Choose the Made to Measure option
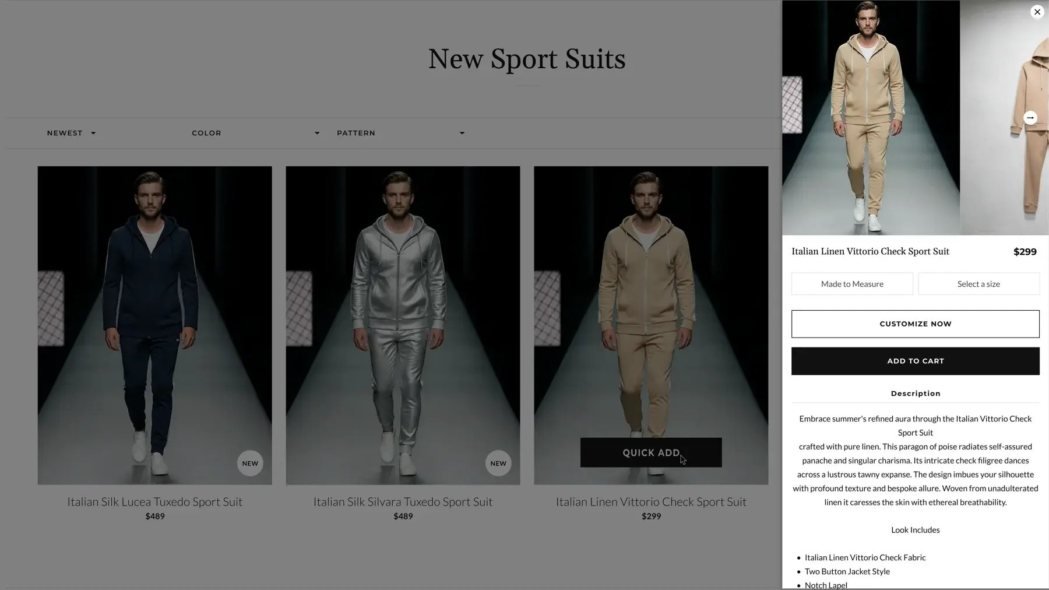Image resolution: width=1049 pixels, height=590 pixels. pyautogui.click(x=852, y=284)
